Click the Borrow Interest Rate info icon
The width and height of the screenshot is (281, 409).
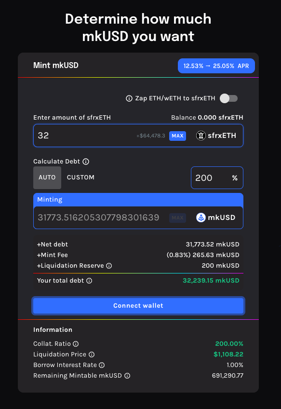point(102,365)
